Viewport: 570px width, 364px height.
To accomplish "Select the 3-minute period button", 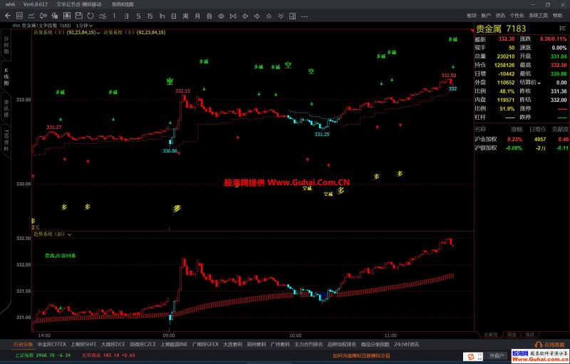I will (x=126, y=16).
